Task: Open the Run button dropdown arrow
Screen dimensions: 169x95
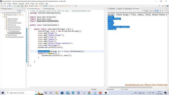Action: 20,6
